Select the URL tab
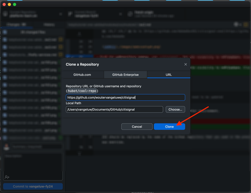Screen dimensions: 251x193 169,75
